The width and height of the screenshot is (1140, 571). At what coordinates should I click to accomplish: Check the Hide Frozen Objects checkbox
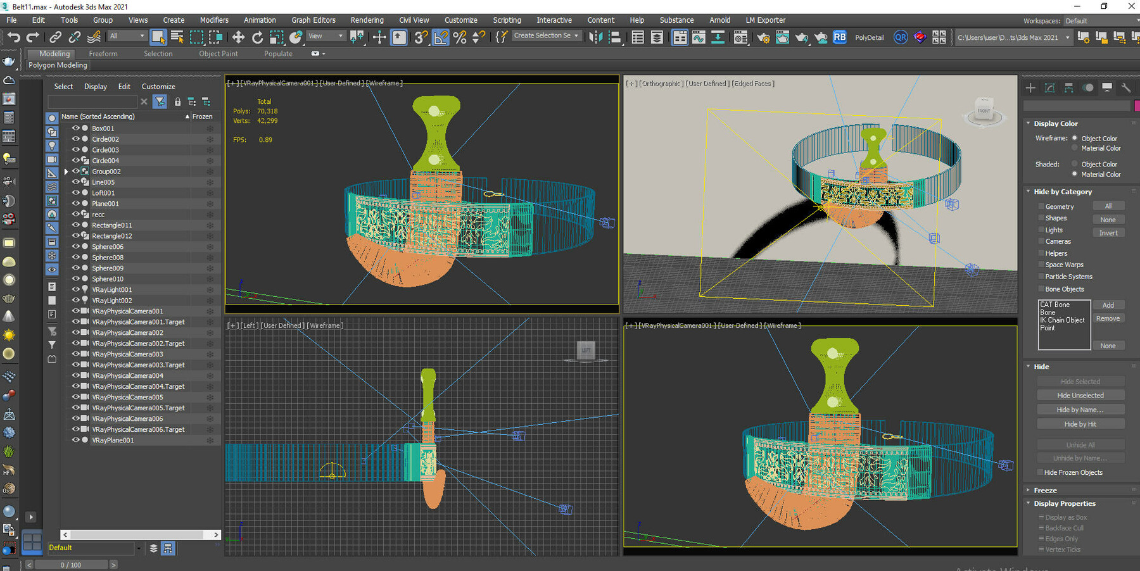click(1040, 472)
